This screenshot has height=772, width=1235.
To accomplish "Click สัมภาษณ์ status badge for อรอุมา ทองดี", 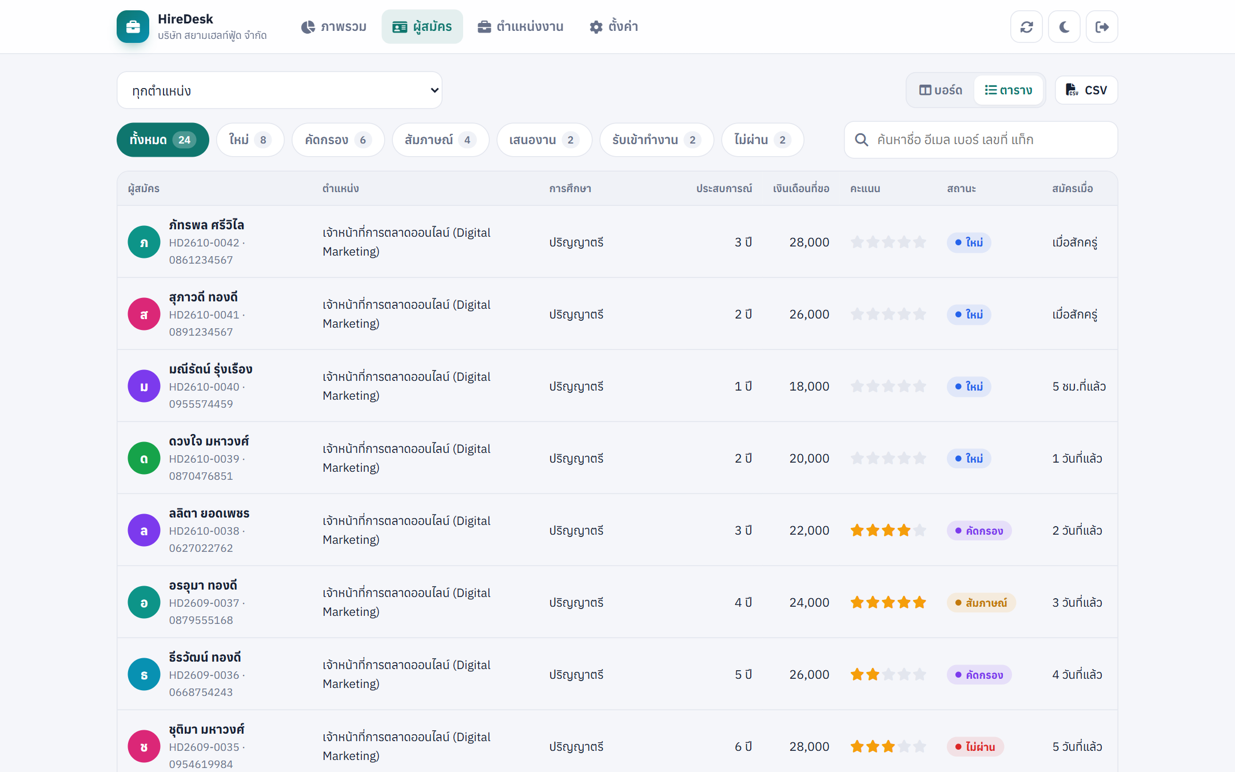I will point(981,603).
